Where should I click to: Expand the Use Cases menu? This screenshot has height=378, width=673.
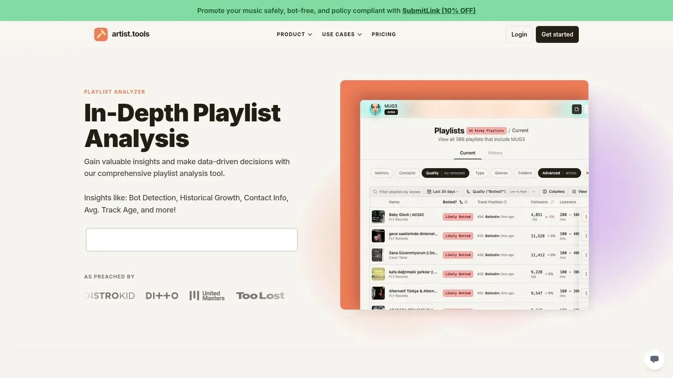pos(342,34)
